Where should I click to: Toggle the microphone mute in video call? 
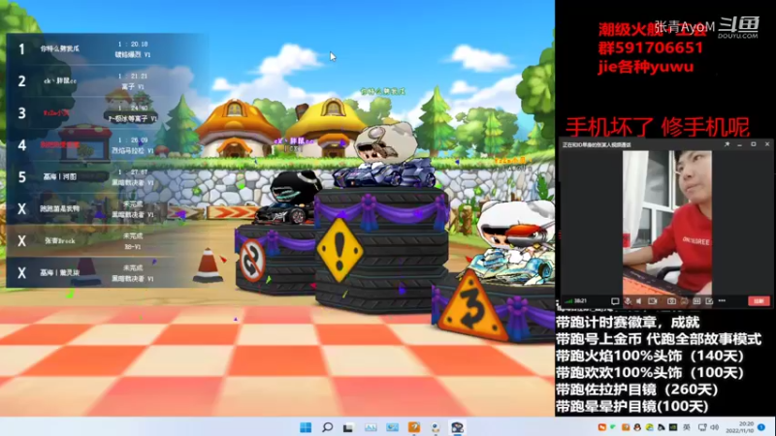tap(628, 301)
